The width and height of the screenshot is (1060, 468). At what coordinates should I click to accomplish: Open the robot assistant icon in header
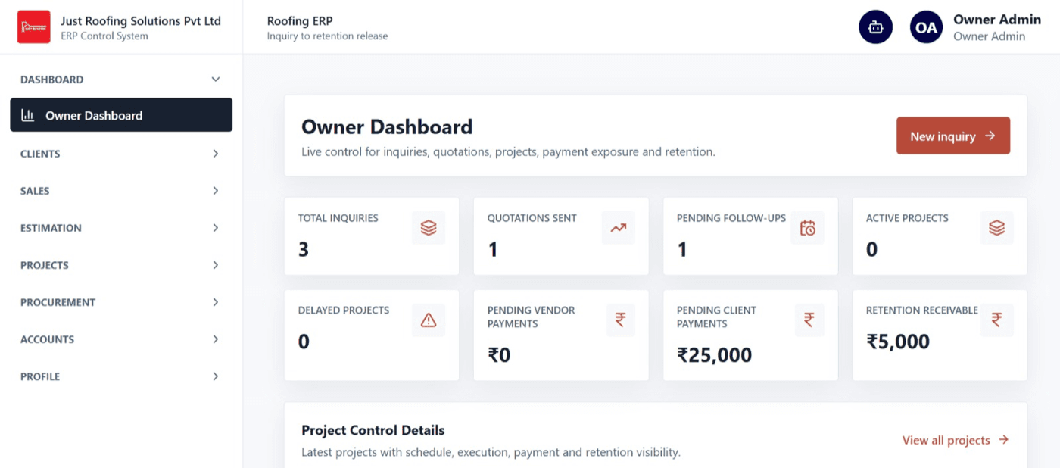click(x=875, y=27)
